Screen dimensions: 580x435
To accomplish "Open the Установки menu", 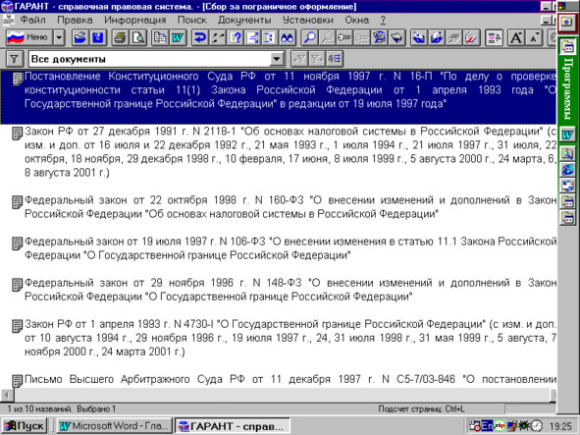I will (308, 20).
